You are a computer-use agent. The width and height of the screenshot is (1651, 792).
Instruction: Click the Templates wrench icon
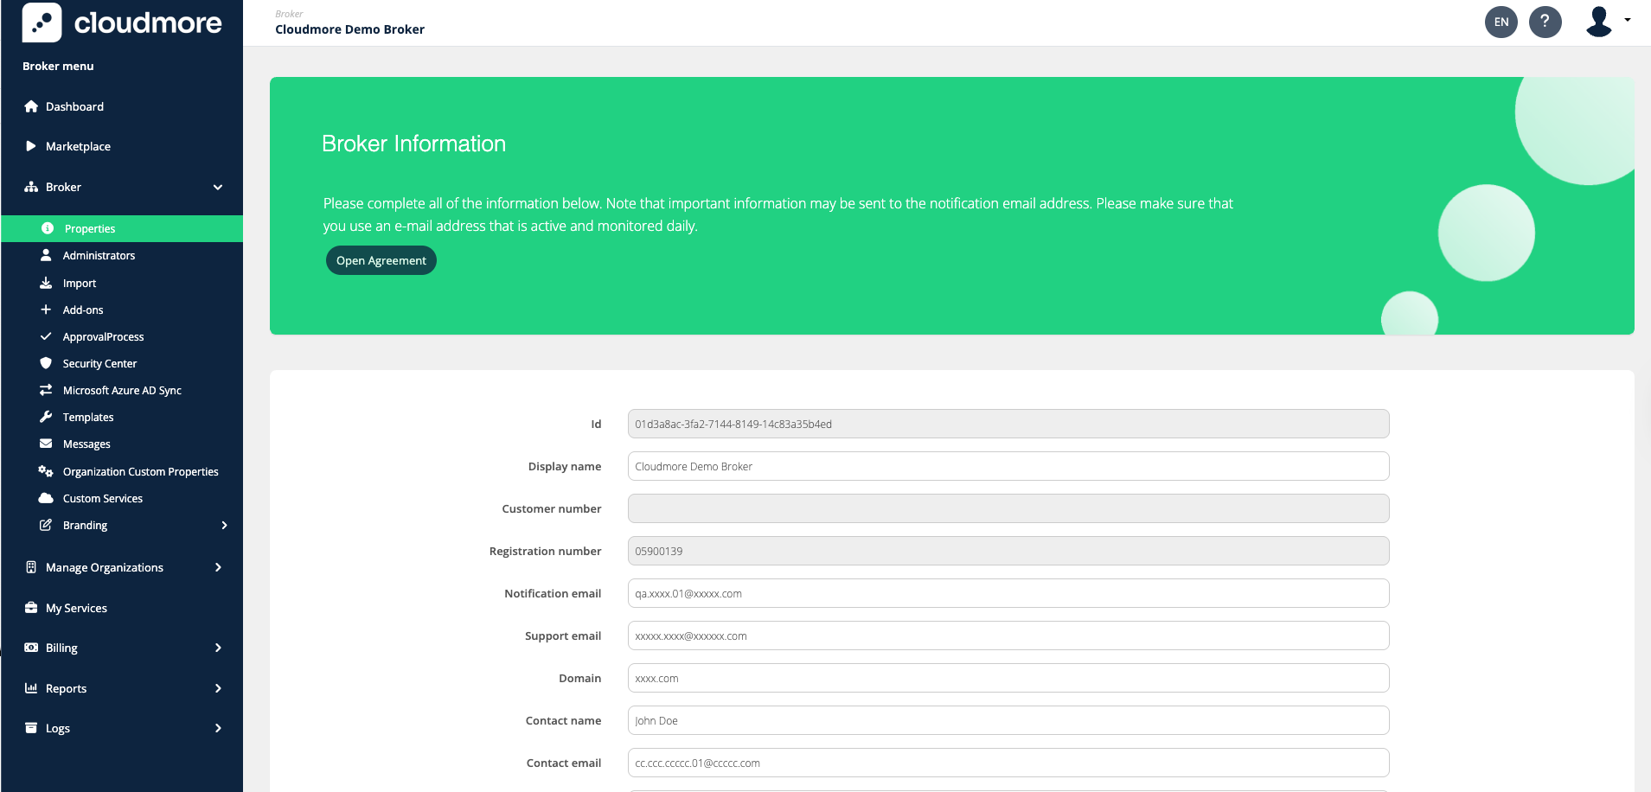click(x=46, y=417)
